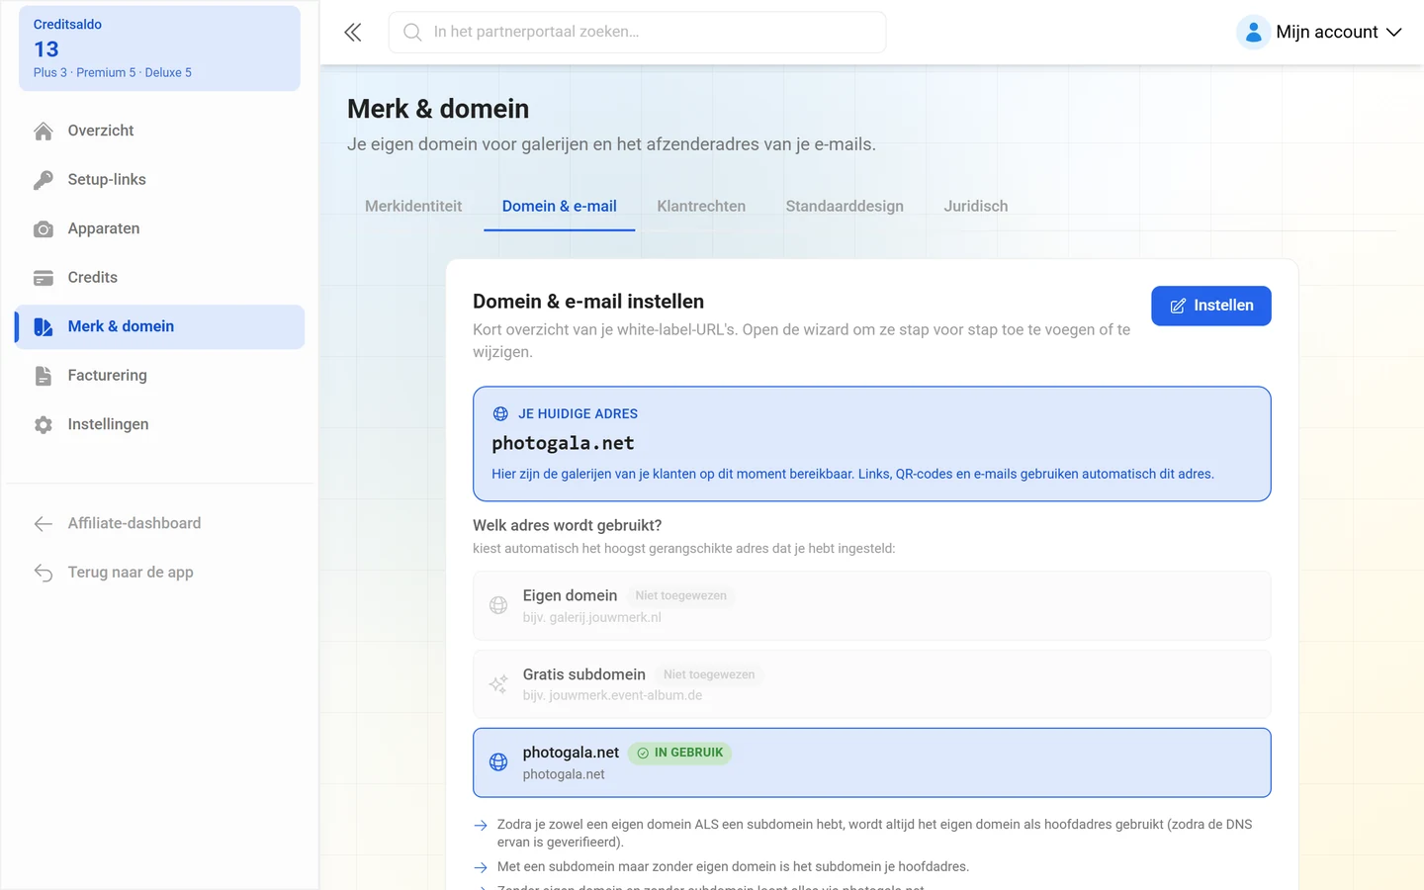Click the 'Plus 3 · Premium 5 · Deluxe 5' text
The width and height of the screenshot is (1424, 890).
pos(113,72)
